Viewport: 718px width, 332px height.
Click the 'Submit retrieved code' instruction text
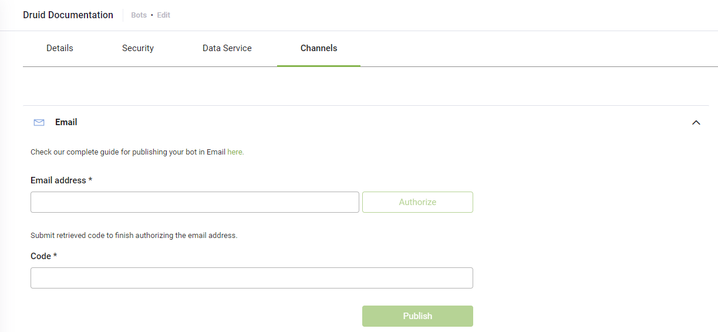133,236
